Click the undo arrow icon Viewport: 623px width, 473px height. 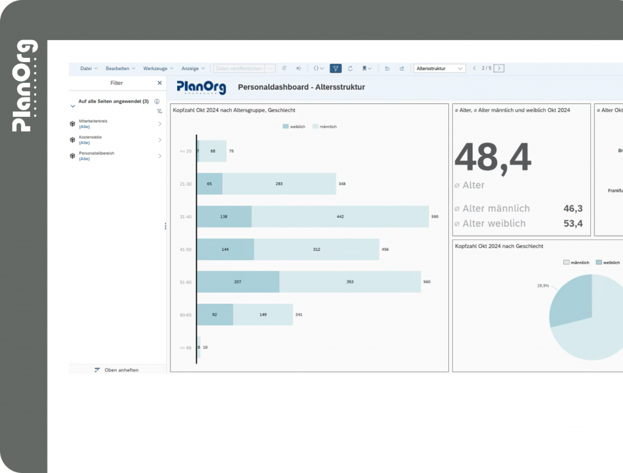click(x=387, y=69)
